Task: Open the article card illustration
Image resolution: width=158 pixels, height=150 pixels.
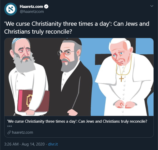Action: [79, 77]
